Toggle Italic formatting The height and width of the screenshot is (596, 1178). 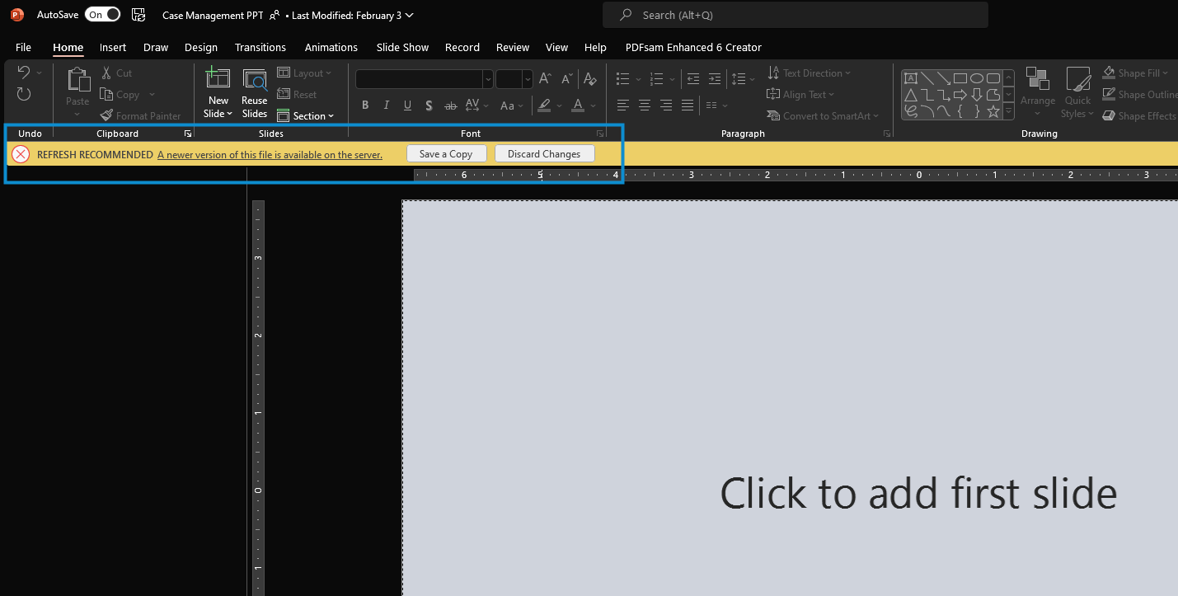point(387,106)
